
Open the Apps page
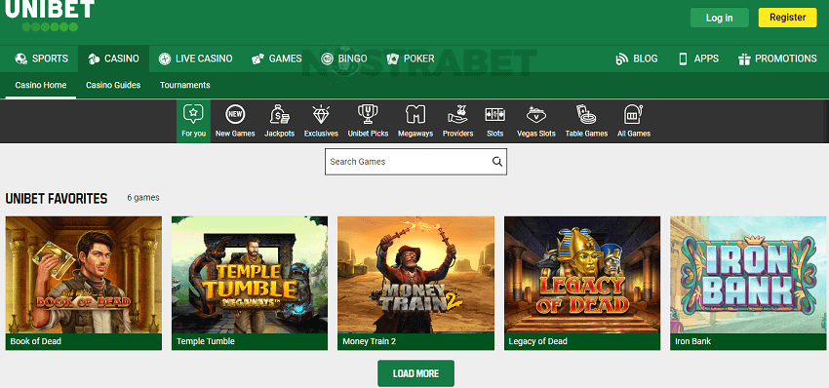click(698, 58)
